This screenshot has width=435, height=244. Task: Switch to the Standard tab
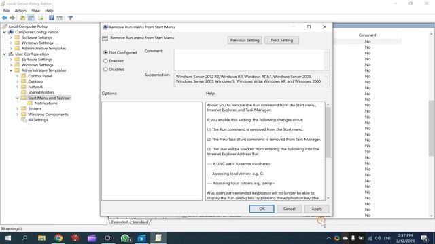140,222
